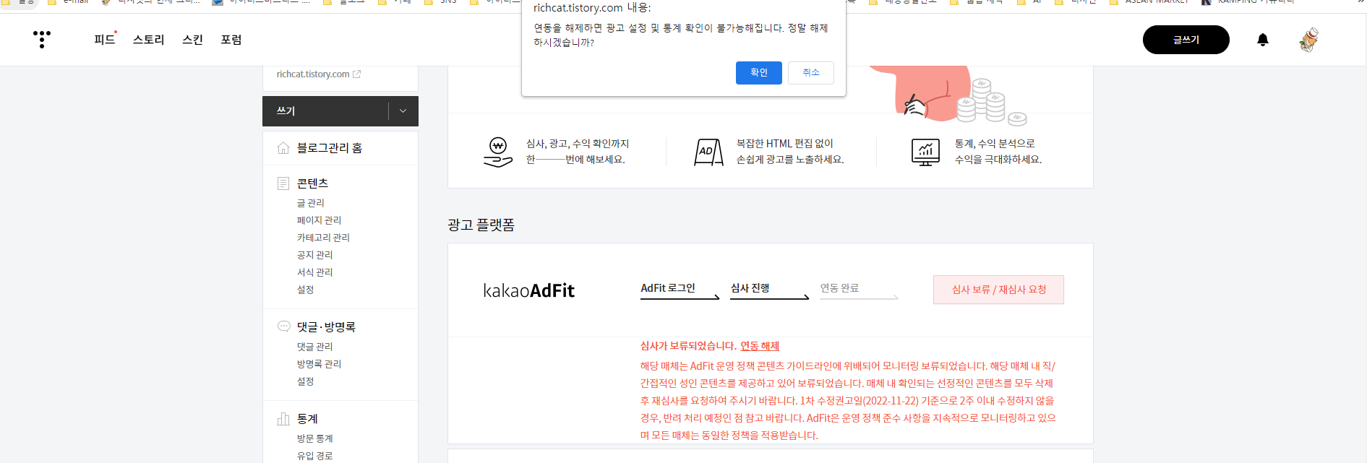Go to 블로그관리 홈
Screen dimensions: 1367x463
coord(330,148)
